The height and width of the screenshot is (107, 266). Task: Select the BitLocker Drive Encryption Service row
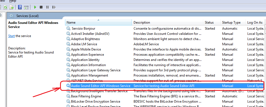coord(165,102)
